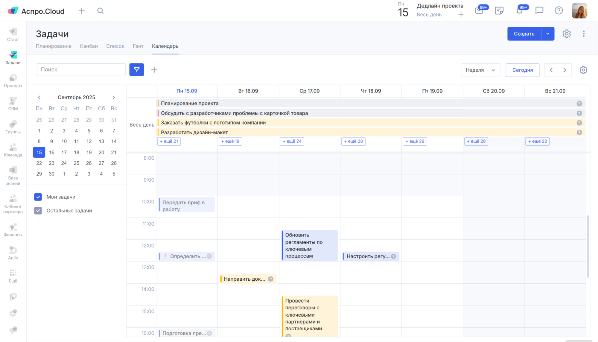Go to Финансы in the sidebar
Screen dimensions: 598x342
pos(13,230)
